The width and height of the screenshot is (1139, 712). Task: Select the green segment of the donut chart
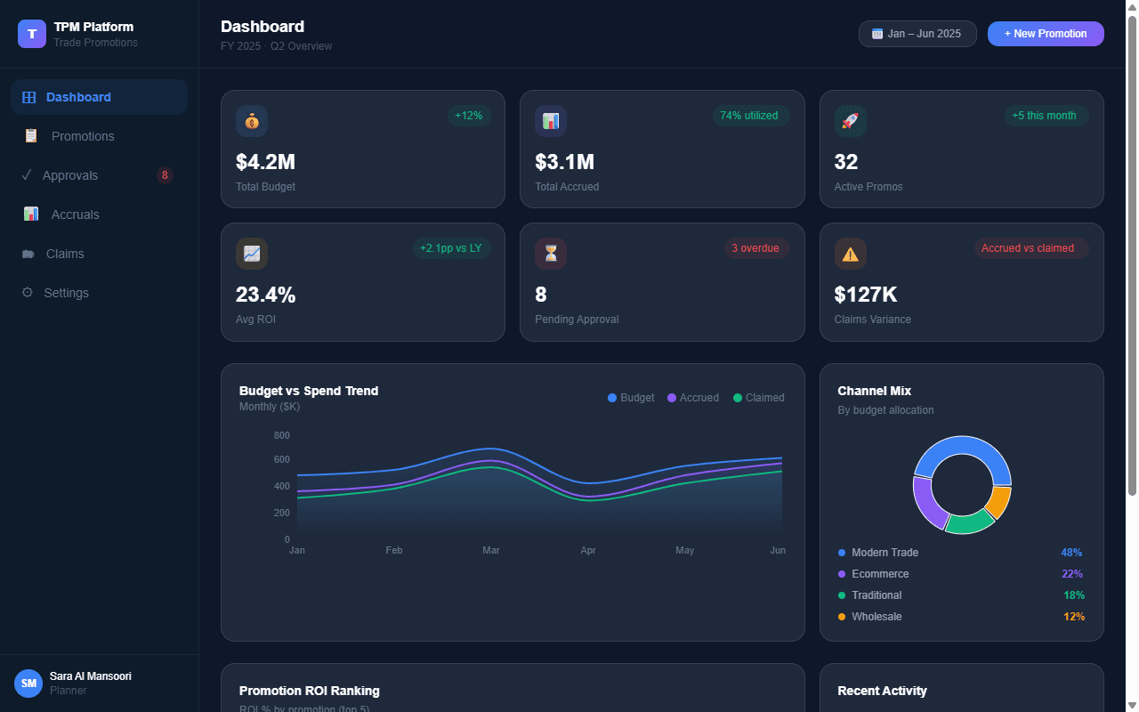point(970,523)
